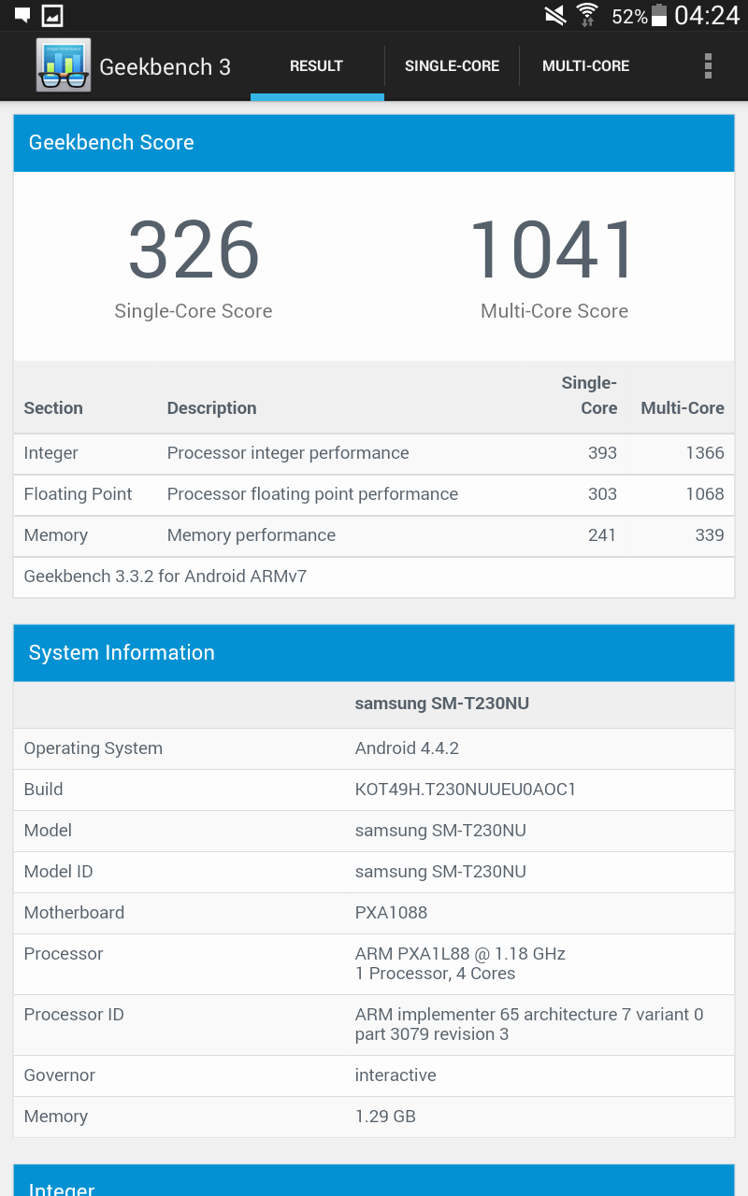Select the '1.29 GB' memory value
Screen dimensions: 748x1196
tap(385, 1117)
